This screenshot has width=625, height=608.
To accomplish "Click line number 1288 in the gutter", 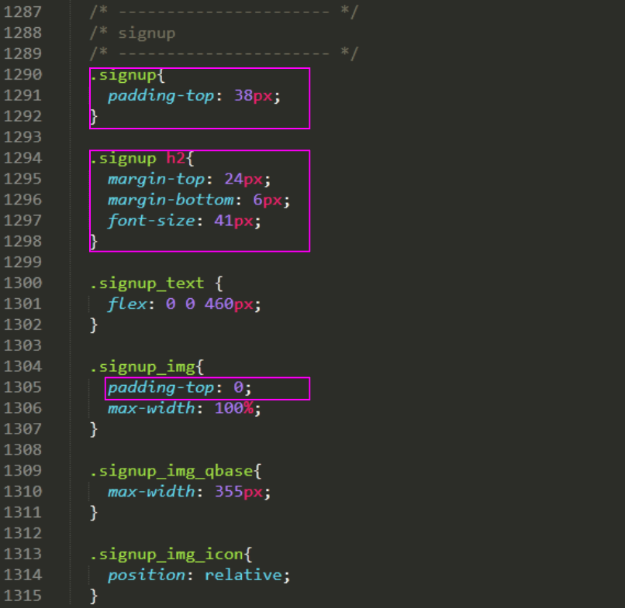I will [22, 33].
